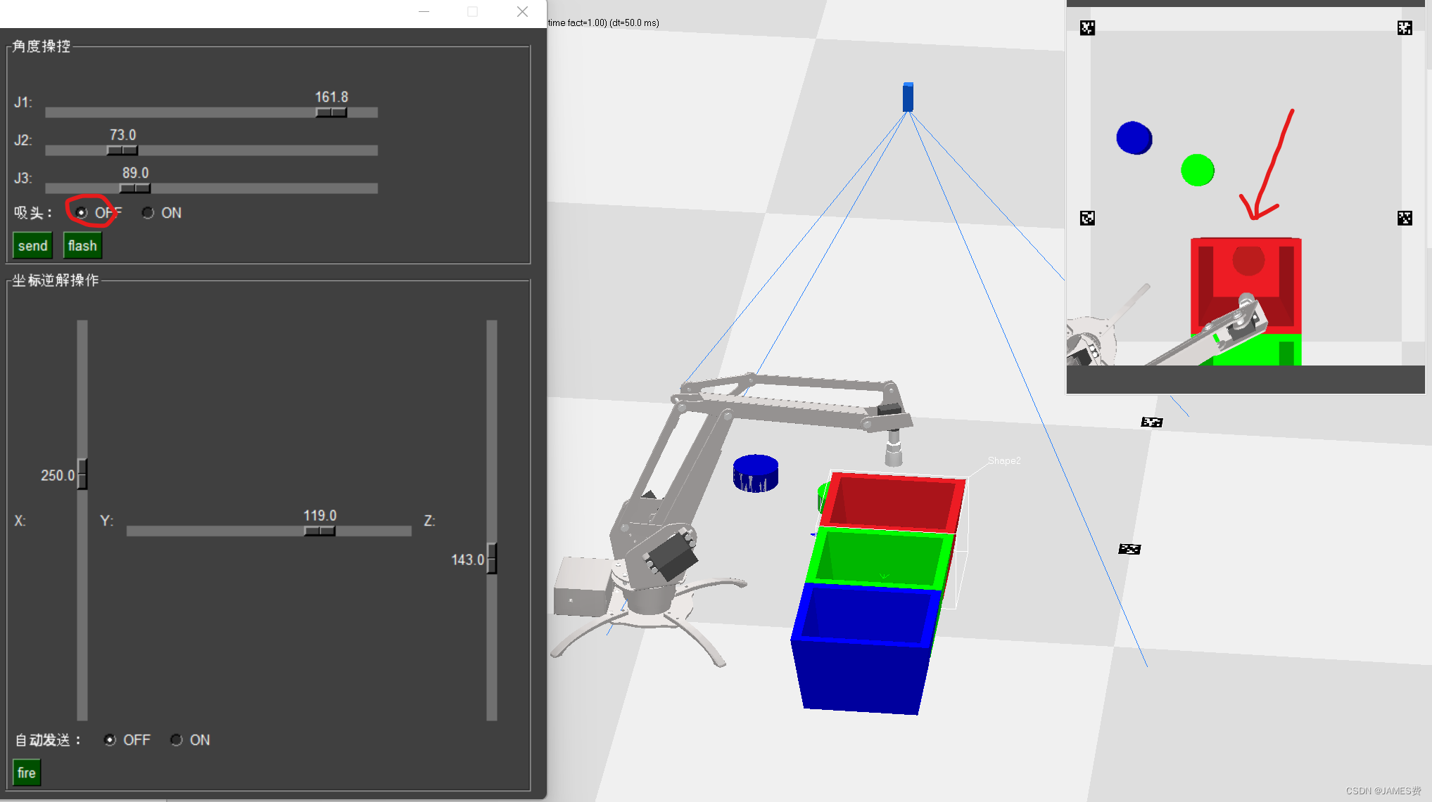Set auto-send to ON

click(177, 739)
